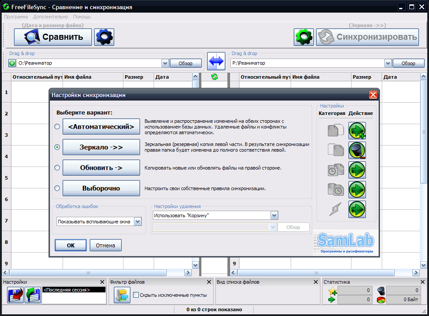Viewport: 429px width, 316px height.
Task: Select <Последняя сессия> in configuration list
Action: point(74,290)
